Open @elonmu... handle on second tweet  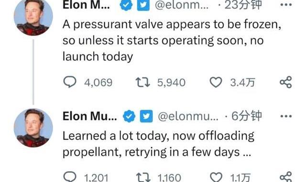coord(188,116)
